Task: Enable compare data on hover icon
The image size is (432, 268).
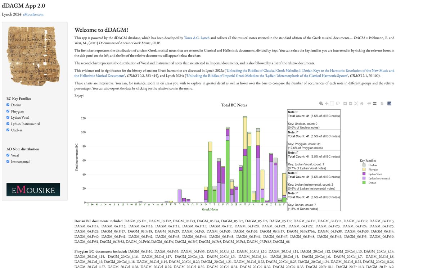Action: click(x=374, y=103)
